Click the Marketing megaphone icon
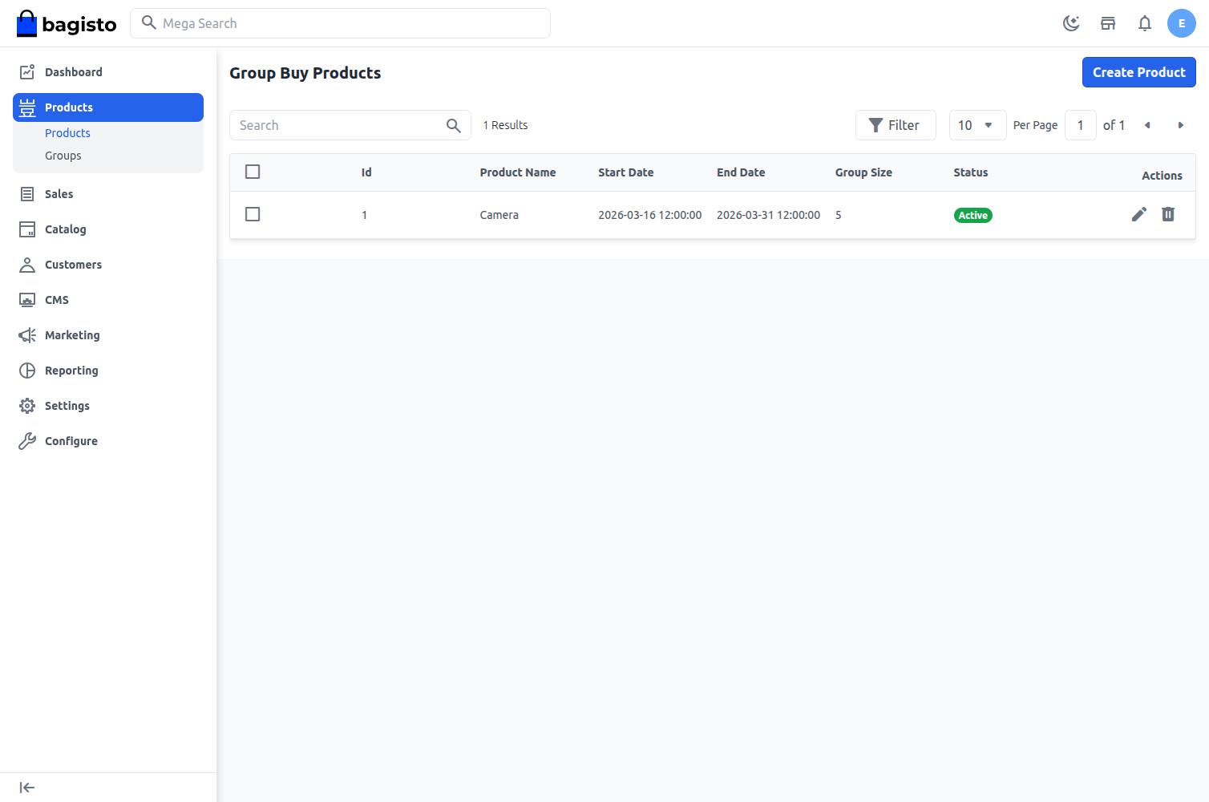The height and width of the screenshot is (802, 1209). 26,334
